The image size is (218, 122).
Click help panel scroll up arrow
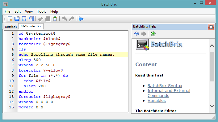[x=212, y=46]
